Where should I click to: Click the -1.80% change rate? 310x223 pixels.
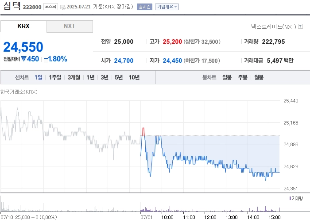coord(55,59)
